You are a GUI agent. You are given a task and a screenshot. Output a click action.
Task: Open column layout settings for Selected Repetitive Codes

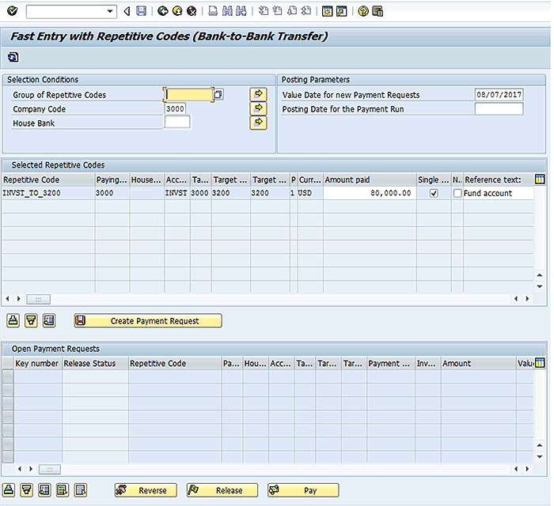pyautogui.click(x=540, y=179)
